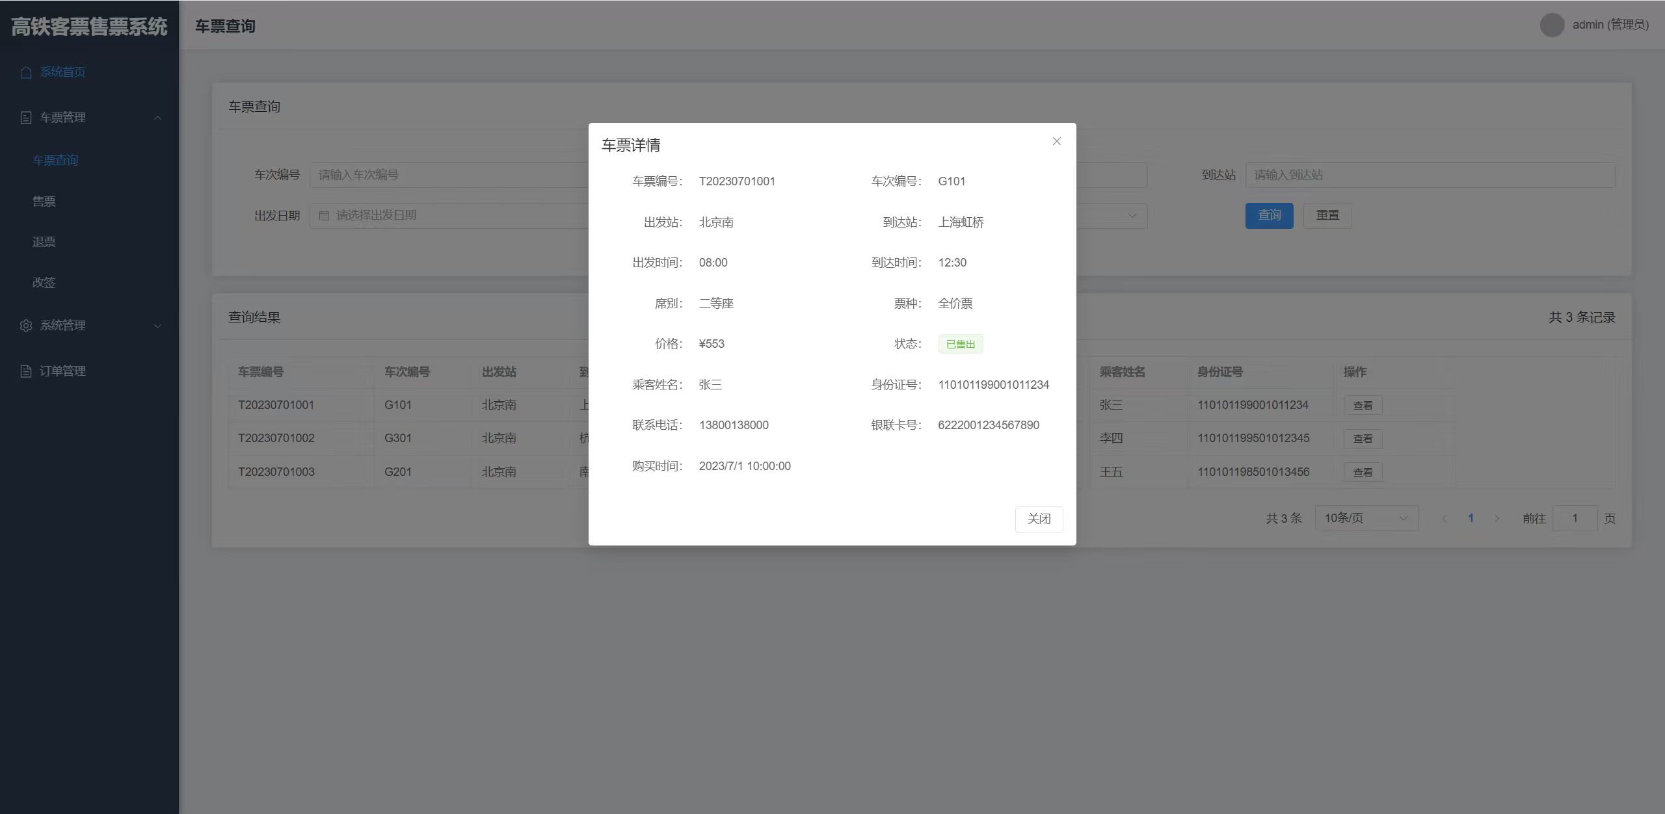The image size is (1665, 814).
Task: Click the 车票管理 document icon
Action: click(26, 118)
